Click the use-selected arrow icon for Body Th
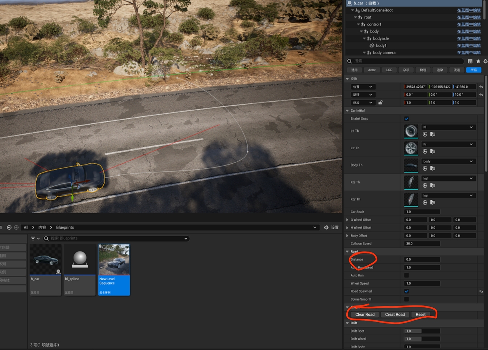The height and width of the screenshot is (350, 488). [425, 168]
